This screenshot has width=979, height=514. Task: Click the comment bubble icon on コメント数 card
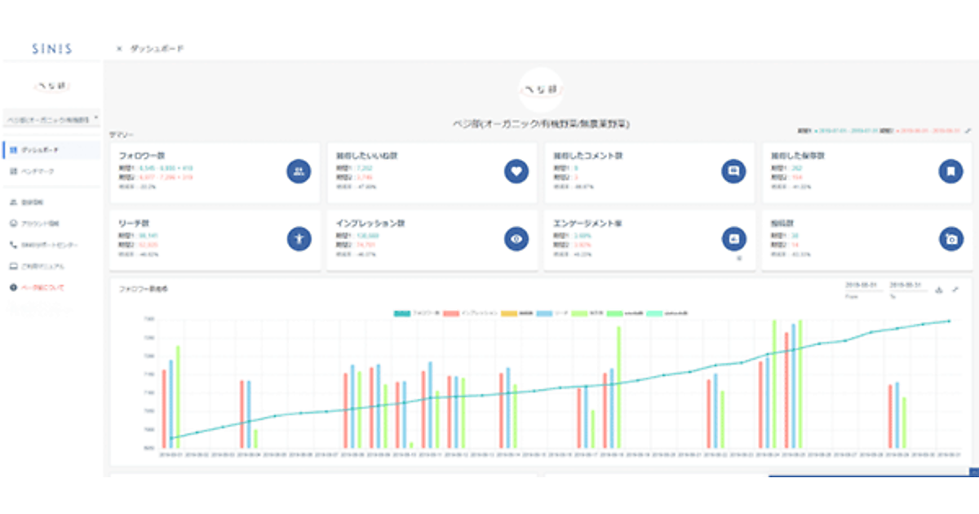point(733,171)
